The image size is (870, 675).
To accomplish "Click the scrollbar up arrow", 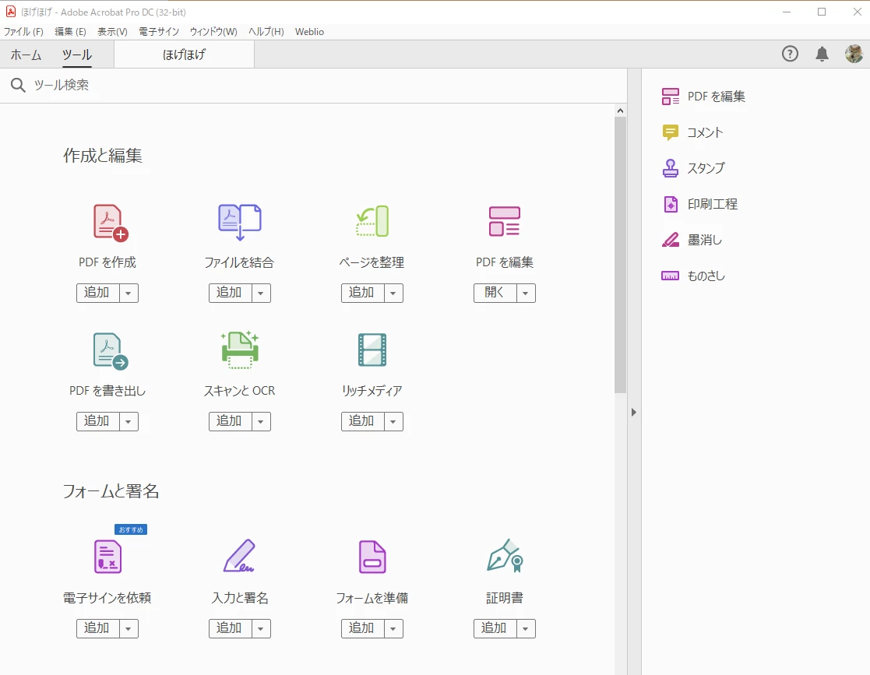I will (x=620, y=111).
